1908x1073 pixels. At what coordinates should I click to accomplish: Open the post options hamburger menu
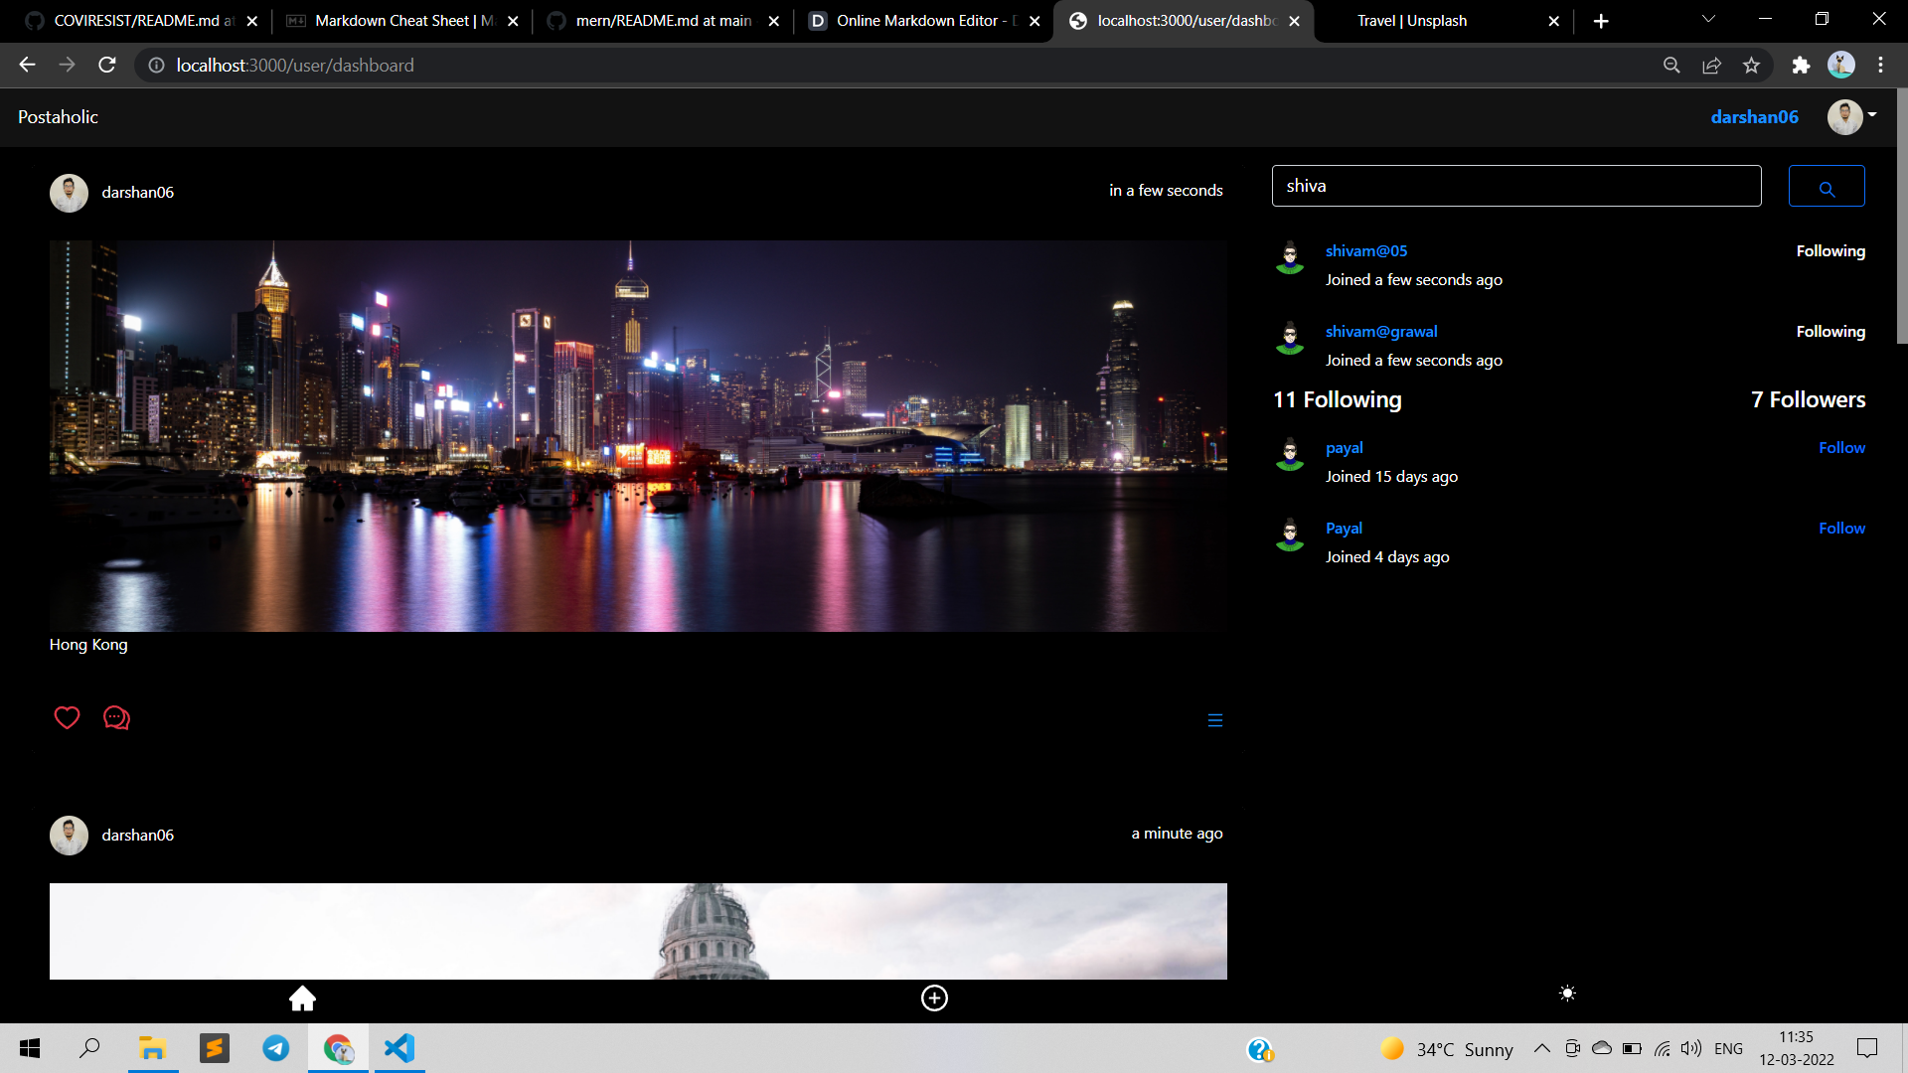[1214, 720]
